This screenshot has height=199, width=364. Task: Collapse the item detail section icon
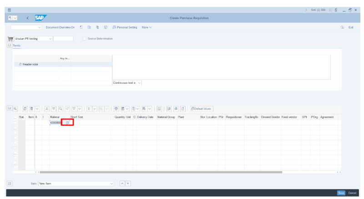[x=9, y=183]
